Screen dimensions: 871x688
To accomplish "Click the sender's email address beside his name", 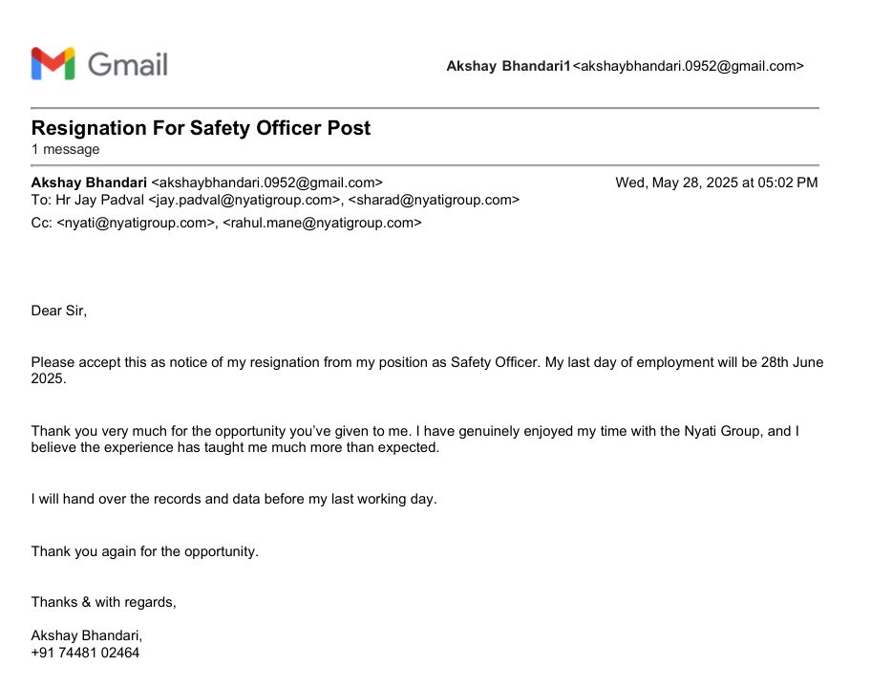I will (x=267, y=183).
